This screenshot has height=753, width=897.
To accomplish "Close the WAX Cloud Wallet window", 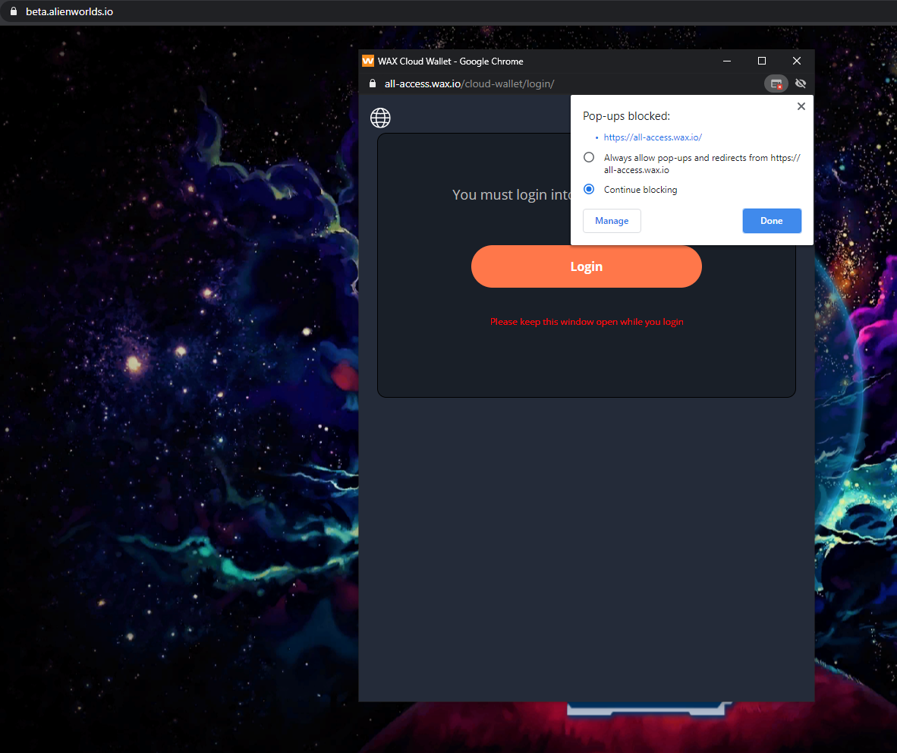I will coord(797,61).
